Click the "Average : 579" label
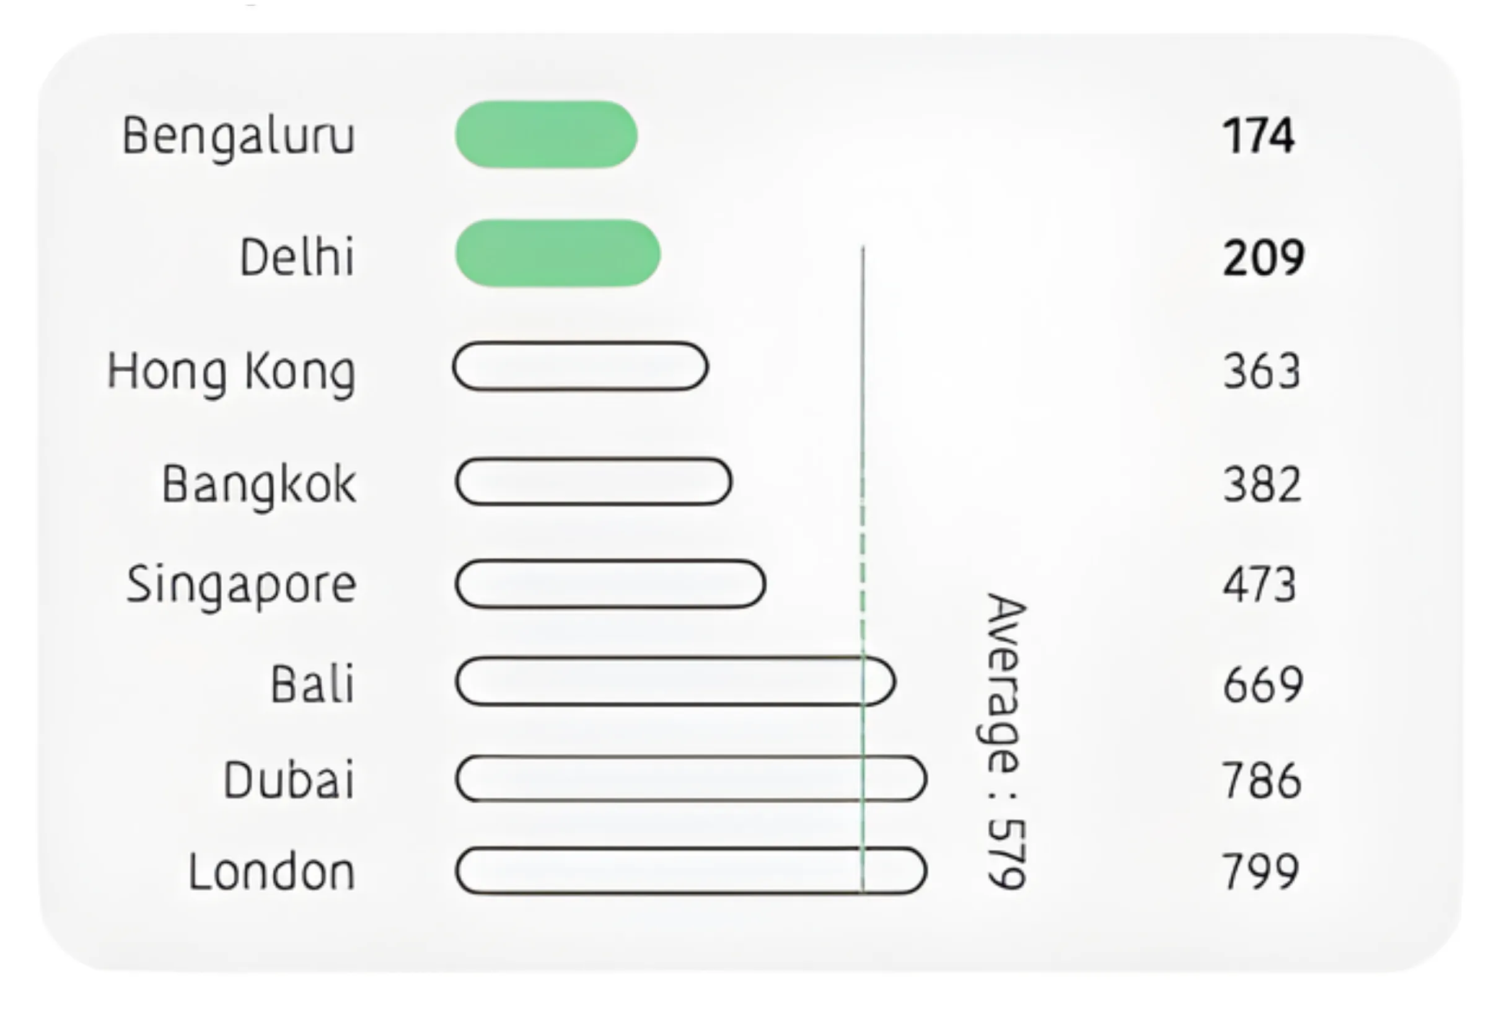 1005,741
